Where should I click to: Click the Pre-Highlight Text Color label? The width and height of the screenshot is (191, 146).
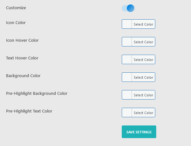click(29, 111)
